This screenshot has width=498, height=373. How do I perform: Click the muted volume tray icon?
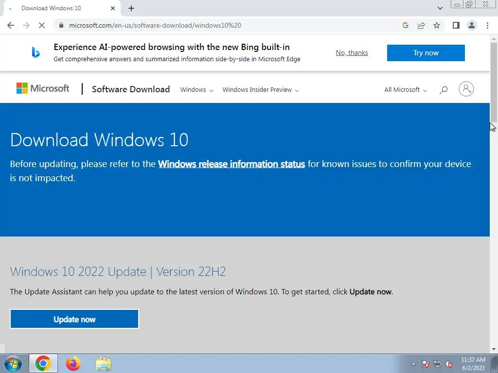(449, 364)
